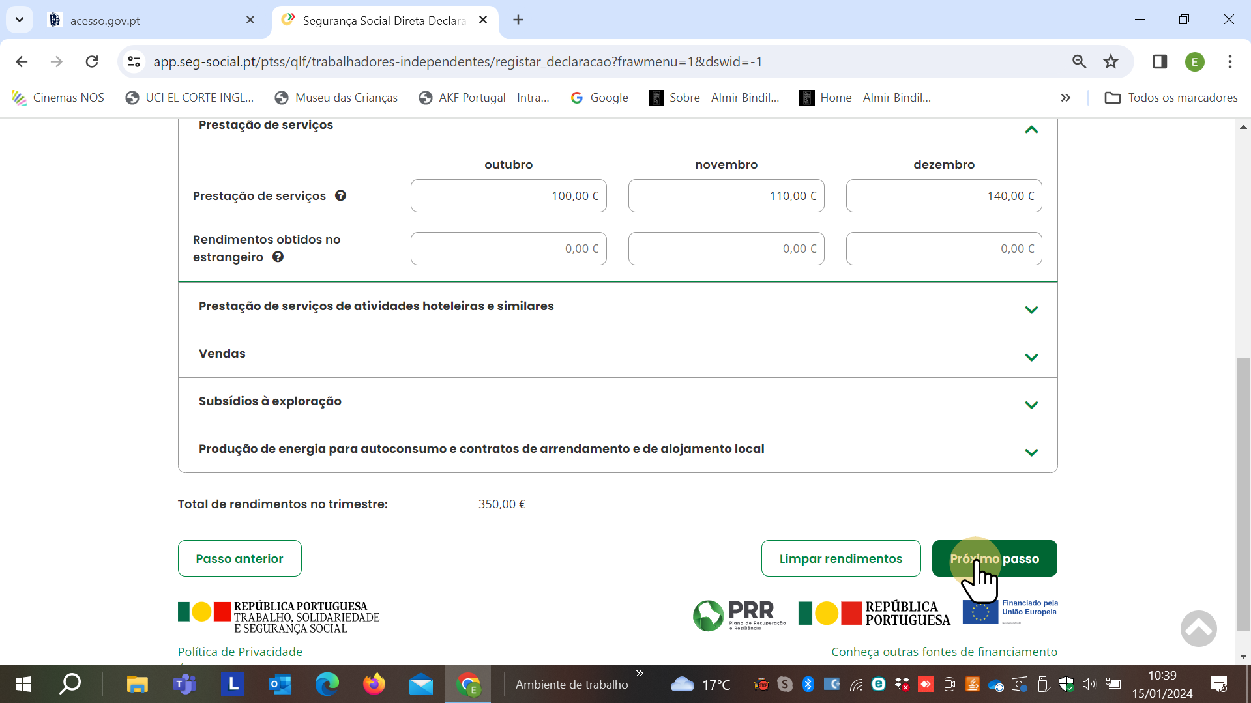Viewport: 1251px width, 703px height.
Task: Open help for Rendimentos obtidos no estrangeiro
Action: [x=278, y=257]
